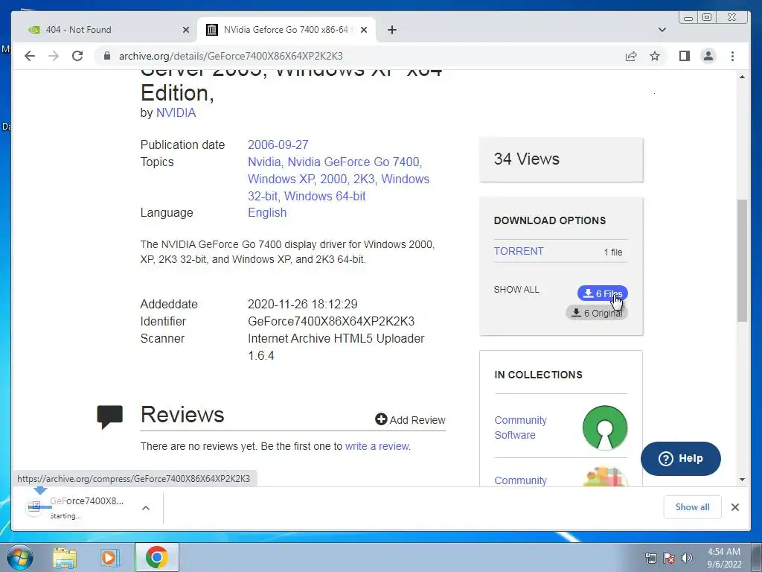Go back using the browser back arrow
This screenshot has width=762, height=572.
tap(30, 56)
